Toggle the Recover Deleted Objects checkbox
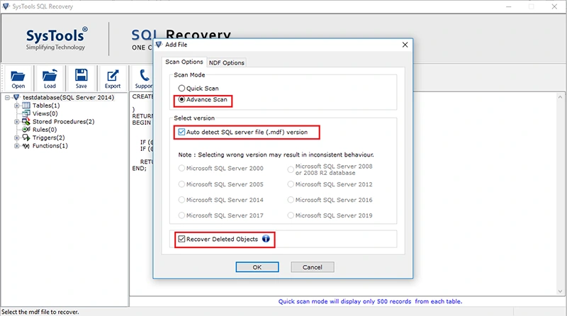This screenshot has height=316, width=567. click(181, 239)
